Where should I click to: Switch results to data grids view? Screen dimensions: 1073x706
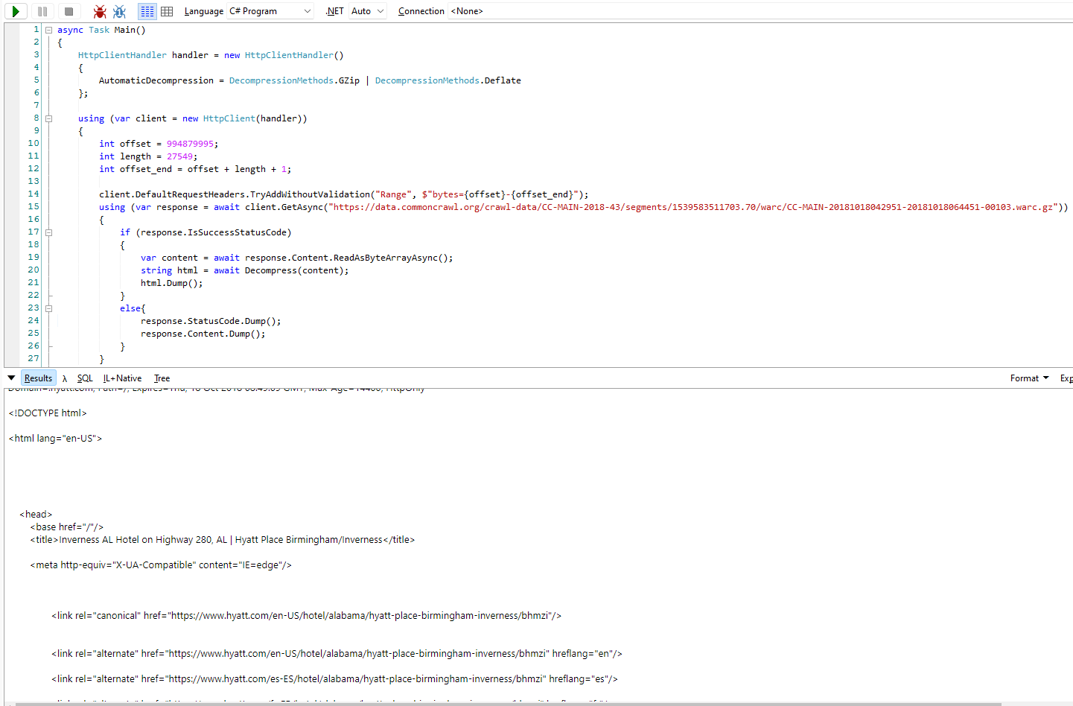(x=167, y=11)
